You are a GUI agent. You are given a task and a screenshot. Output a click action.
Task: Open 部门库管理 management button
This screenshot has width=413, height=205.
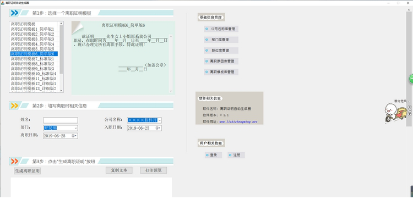click(221, 40)
